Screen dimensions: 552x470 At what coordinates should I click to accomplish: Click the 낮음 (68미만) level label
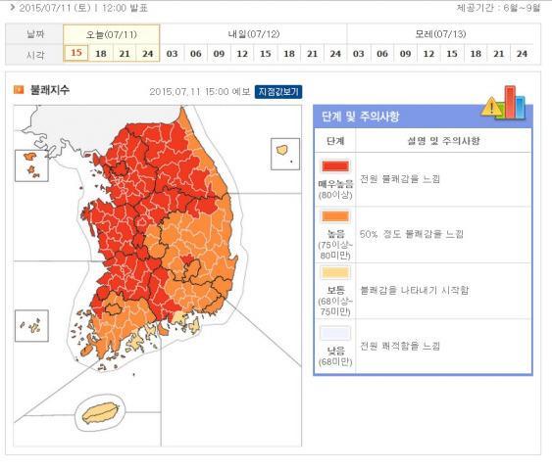click(x=335, y=355)
